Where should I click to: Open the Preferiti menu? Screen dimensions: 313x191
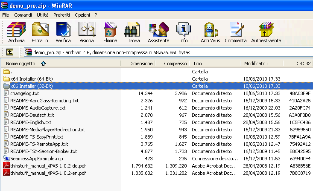pyautogui.click(x=61, y=15)
